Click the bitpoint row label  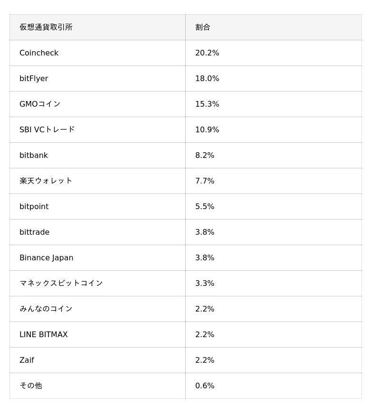click(34, 206)
